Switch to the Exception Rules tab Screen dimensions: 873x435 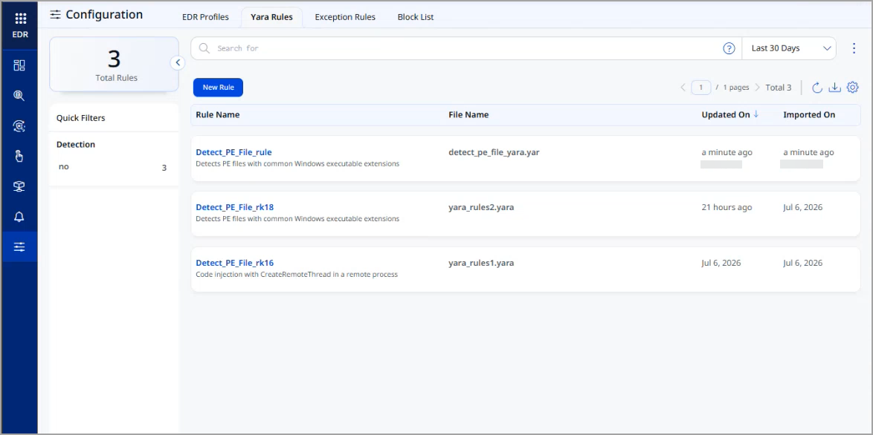click(x=345, y=17)
